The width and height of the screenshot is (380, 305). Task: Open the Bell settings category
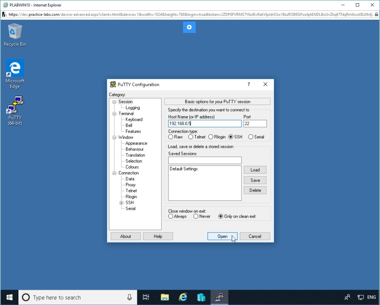point(129,125)
